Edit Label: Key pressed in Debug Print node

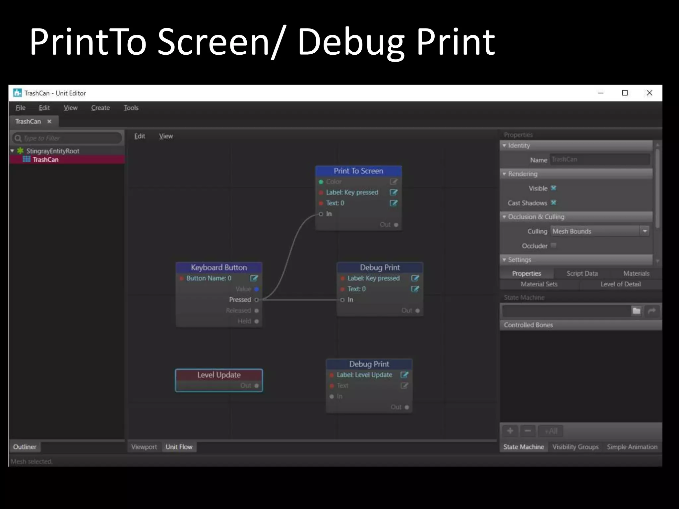[415, 278]
